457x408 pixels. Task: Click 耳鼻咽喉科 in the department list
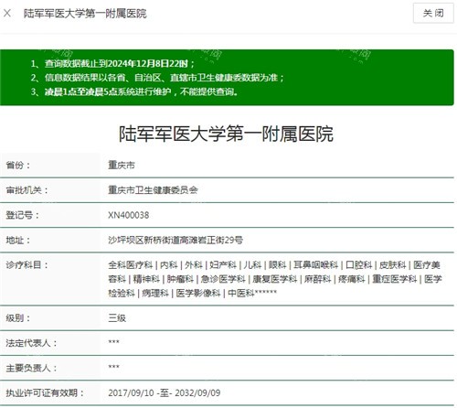coord(316,265)
